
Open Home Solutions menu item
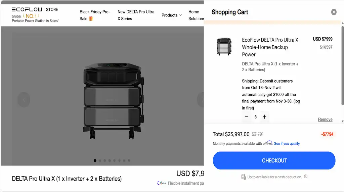[x=196, y=15]
